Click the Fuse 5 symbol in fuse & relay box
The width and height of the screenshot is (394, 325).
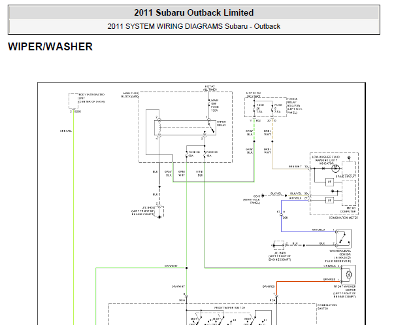(x=272, y=109)
